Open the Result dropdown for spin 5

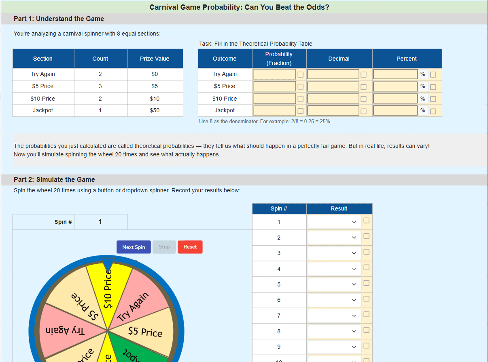coord(335,284)
